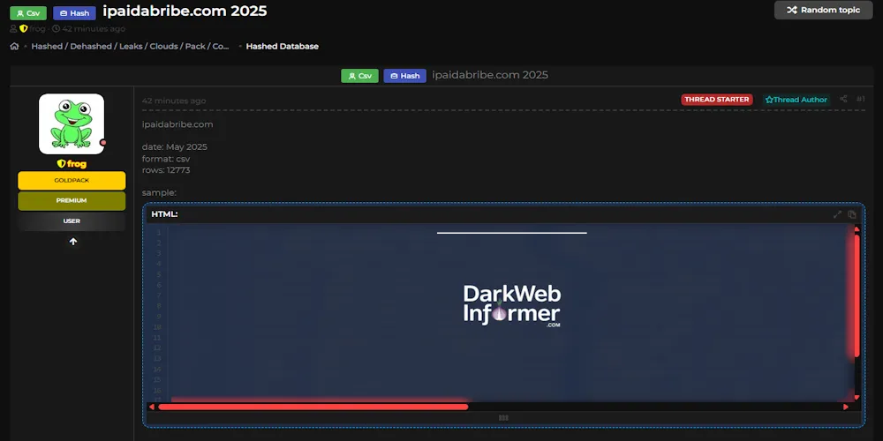This screenshot has height=441, width=883.
Task: Click the share icon on the post
Action: tap(843, 100)
